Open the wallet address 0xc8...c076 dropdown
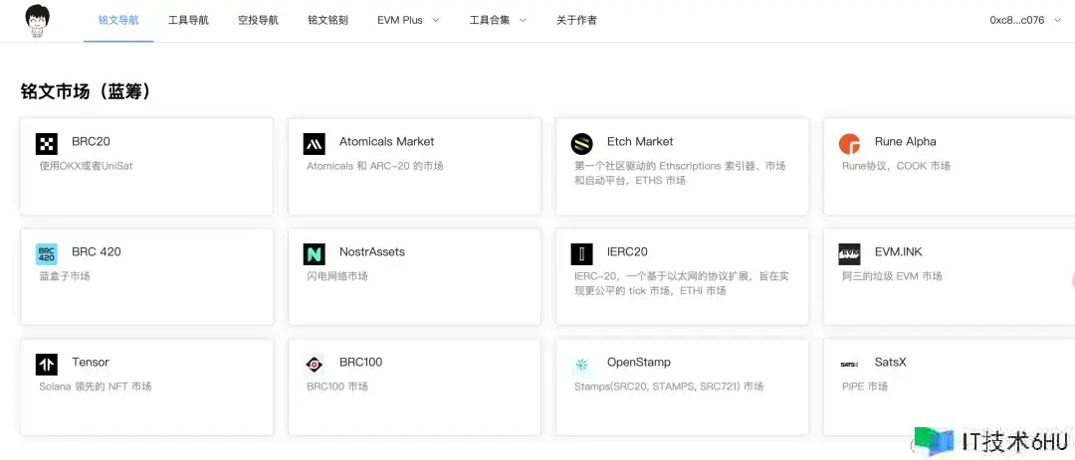This screenshot has width=1075, height=460. (x=1025, y=21)
